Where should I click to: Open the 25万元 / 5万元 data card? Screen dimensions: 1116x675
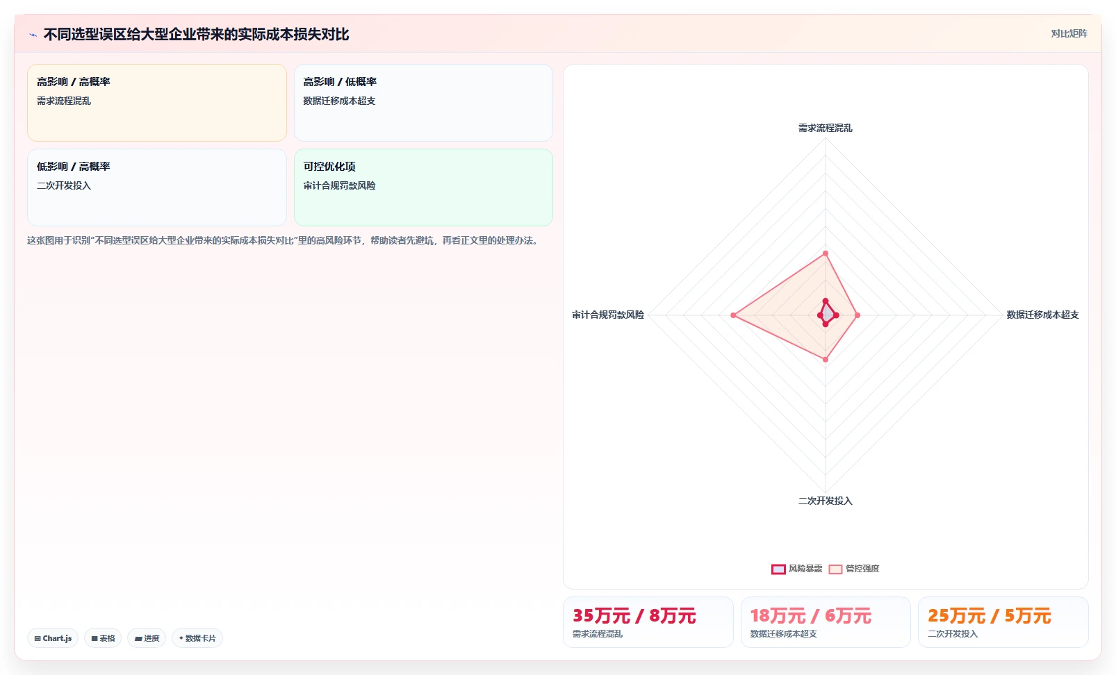[1003, 622]
